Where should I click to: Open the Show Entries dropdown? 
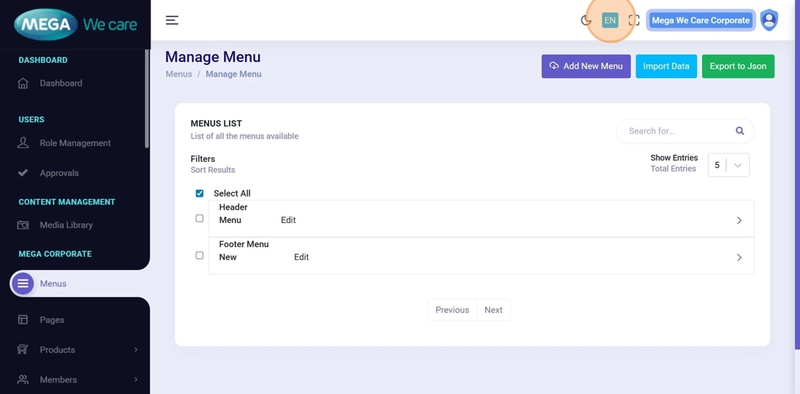729,165
